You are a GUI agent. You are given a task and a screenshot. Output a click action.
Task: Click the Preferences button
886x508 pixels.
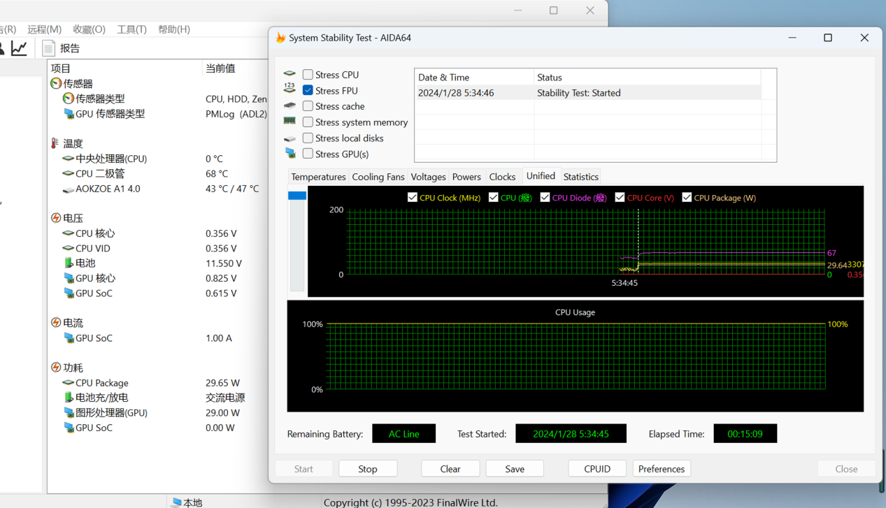661,469
